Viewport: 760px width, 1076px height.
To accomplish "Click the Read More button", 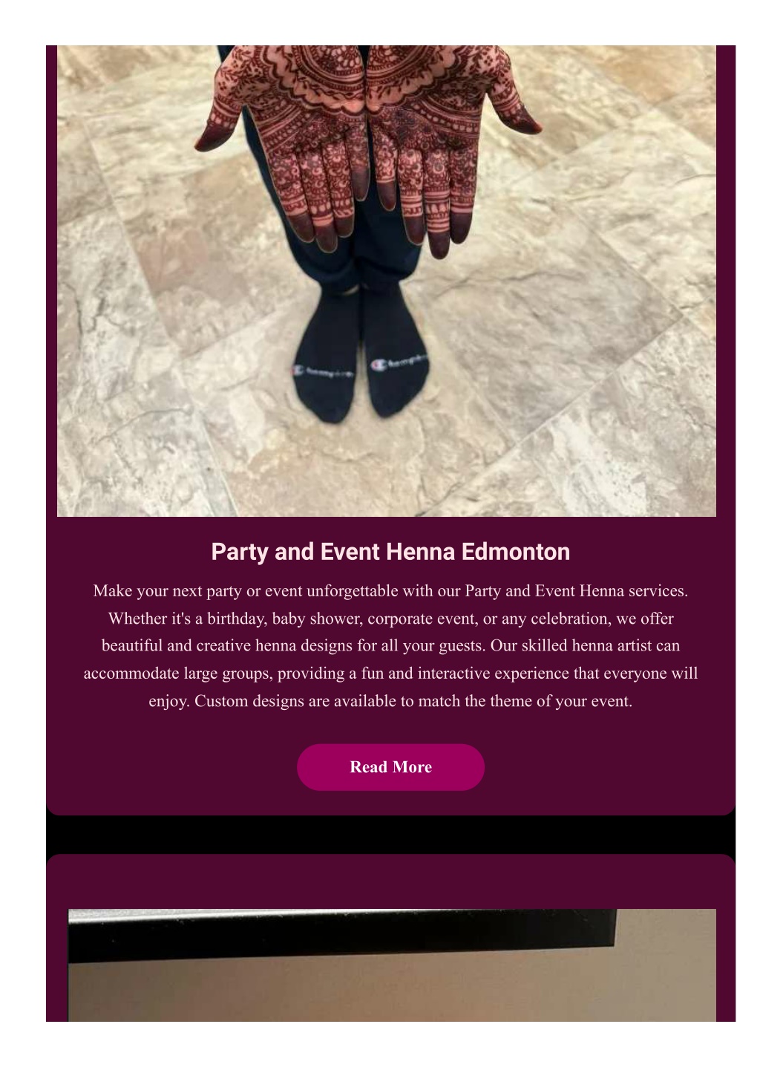I will 390,767.
